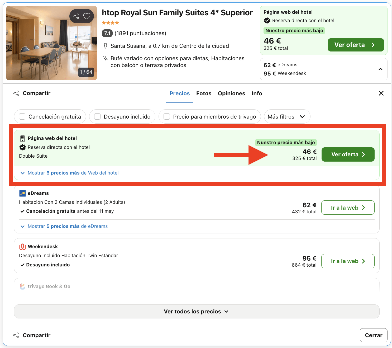Click the trivago Book & Go logo
The height and width of the screenshot is (348, 392).
(22, 286)
